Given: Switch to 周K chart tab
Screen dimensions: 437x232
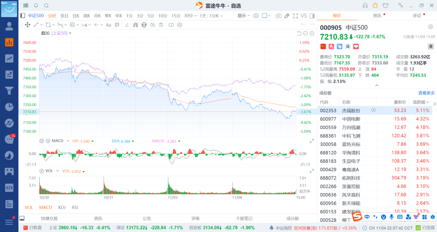Looking at the screenshot, I should point(87,16).
